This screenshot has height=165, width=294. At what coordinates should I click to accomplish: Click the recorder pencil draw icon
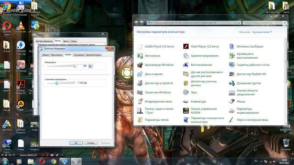click(57, 155)
